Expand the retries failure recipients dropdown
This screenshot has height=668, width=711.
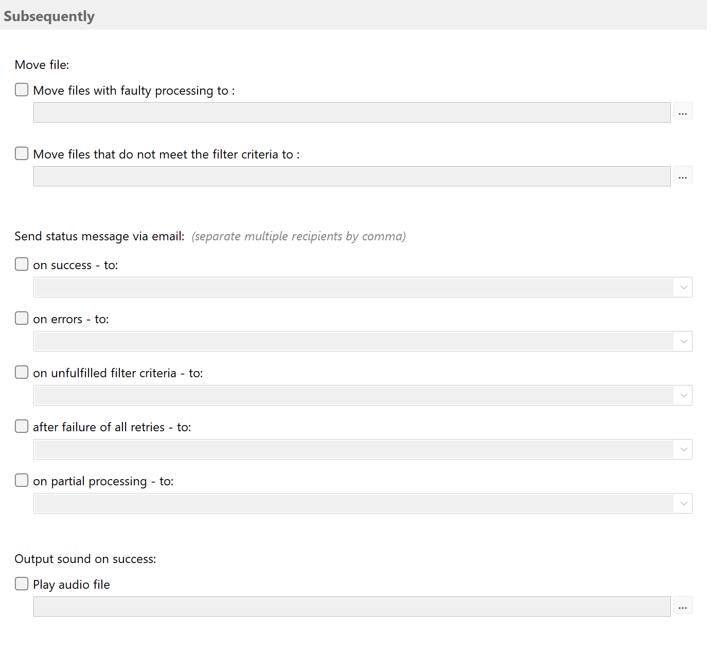click(x=683, y=449)
